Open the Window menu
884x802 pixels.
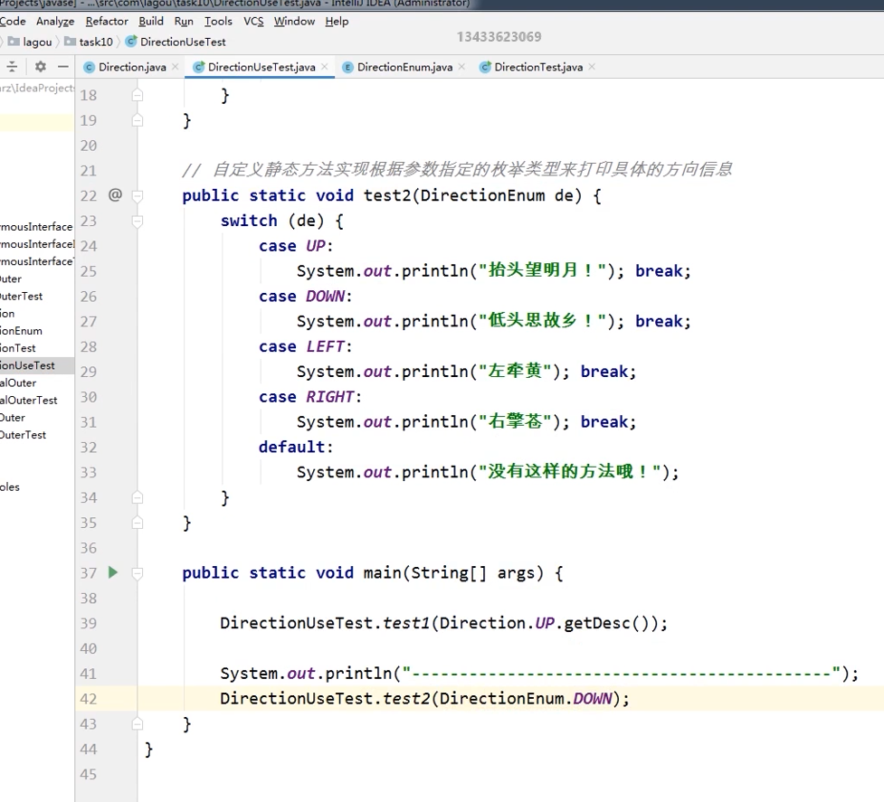(x=294, y=22)
